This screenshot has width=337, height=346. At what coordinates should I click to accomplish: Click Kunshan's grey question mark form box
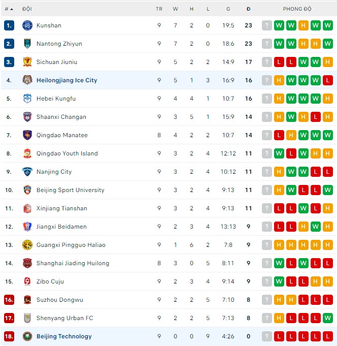[x=267, y=25]
